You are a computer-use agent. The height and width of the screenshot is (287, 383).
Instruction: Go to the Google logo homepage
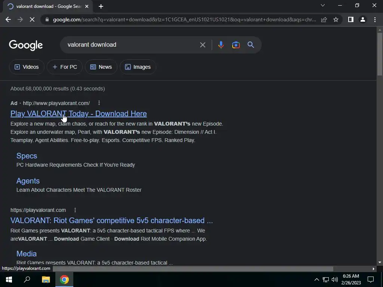pyautogui.click(x=26, y=45)
